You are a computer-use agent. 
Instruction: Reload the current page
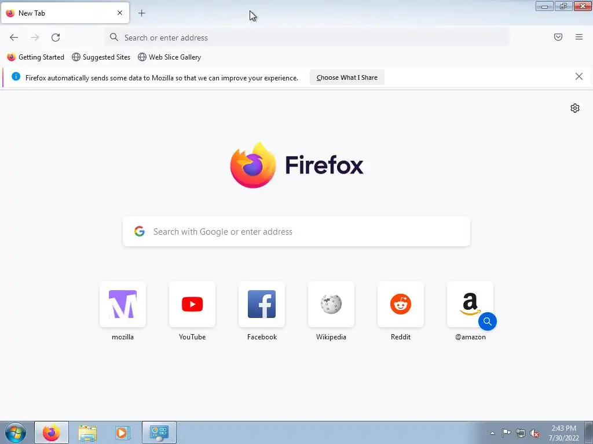56,38
